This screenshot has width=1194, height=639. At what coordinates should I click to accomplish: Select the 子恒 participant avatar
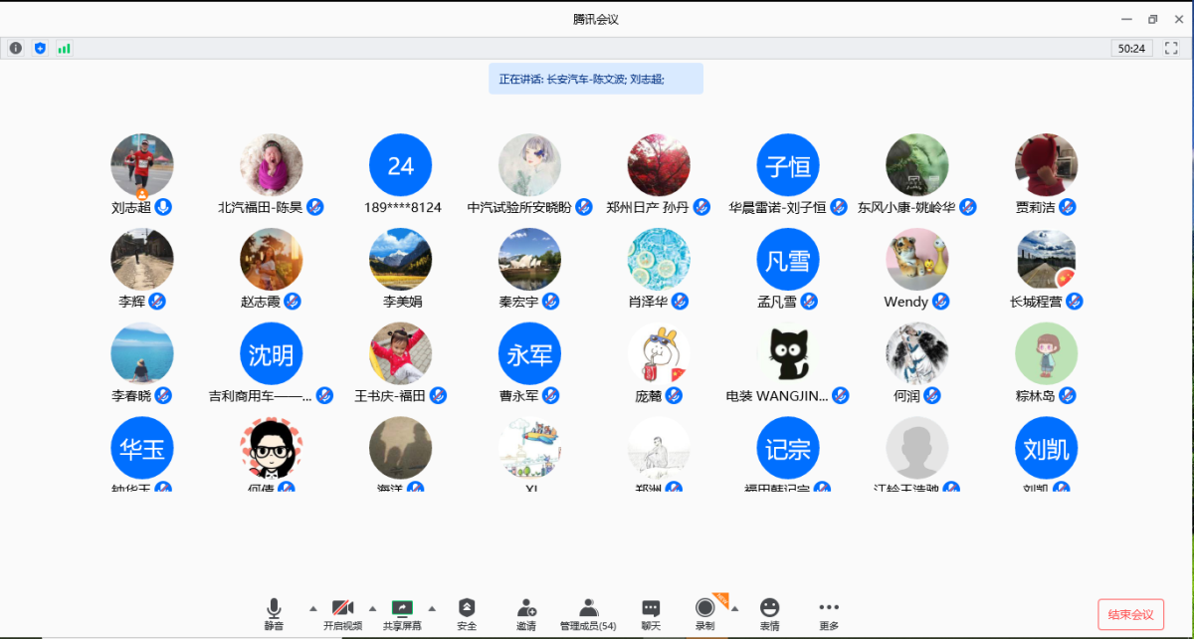pyautogui.click(x=788, y=165)
